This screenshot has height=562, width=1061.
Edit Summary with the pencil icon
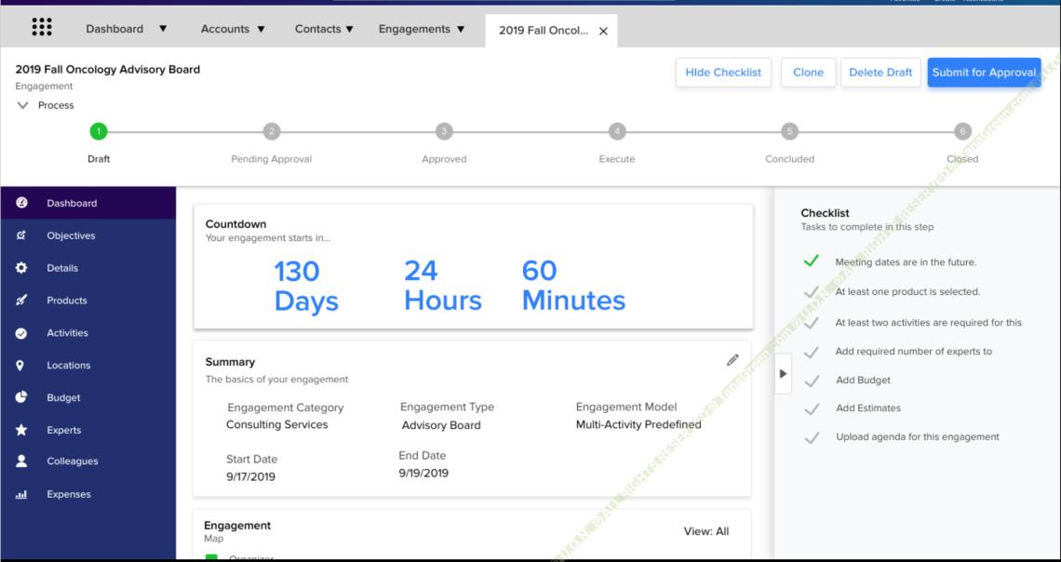point(732,360)
